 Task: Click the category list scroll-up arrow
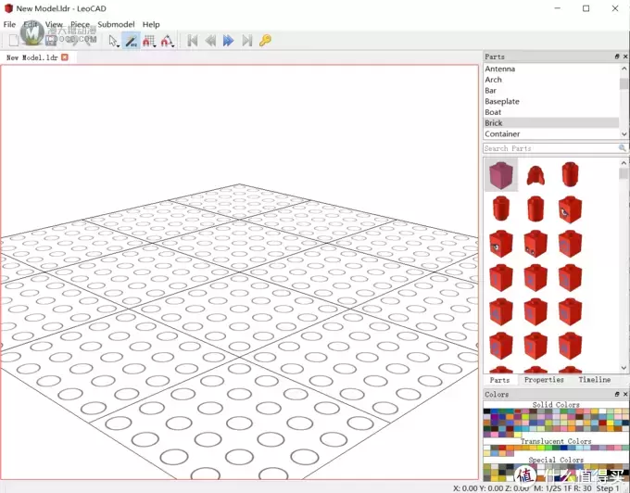point(624,69)
